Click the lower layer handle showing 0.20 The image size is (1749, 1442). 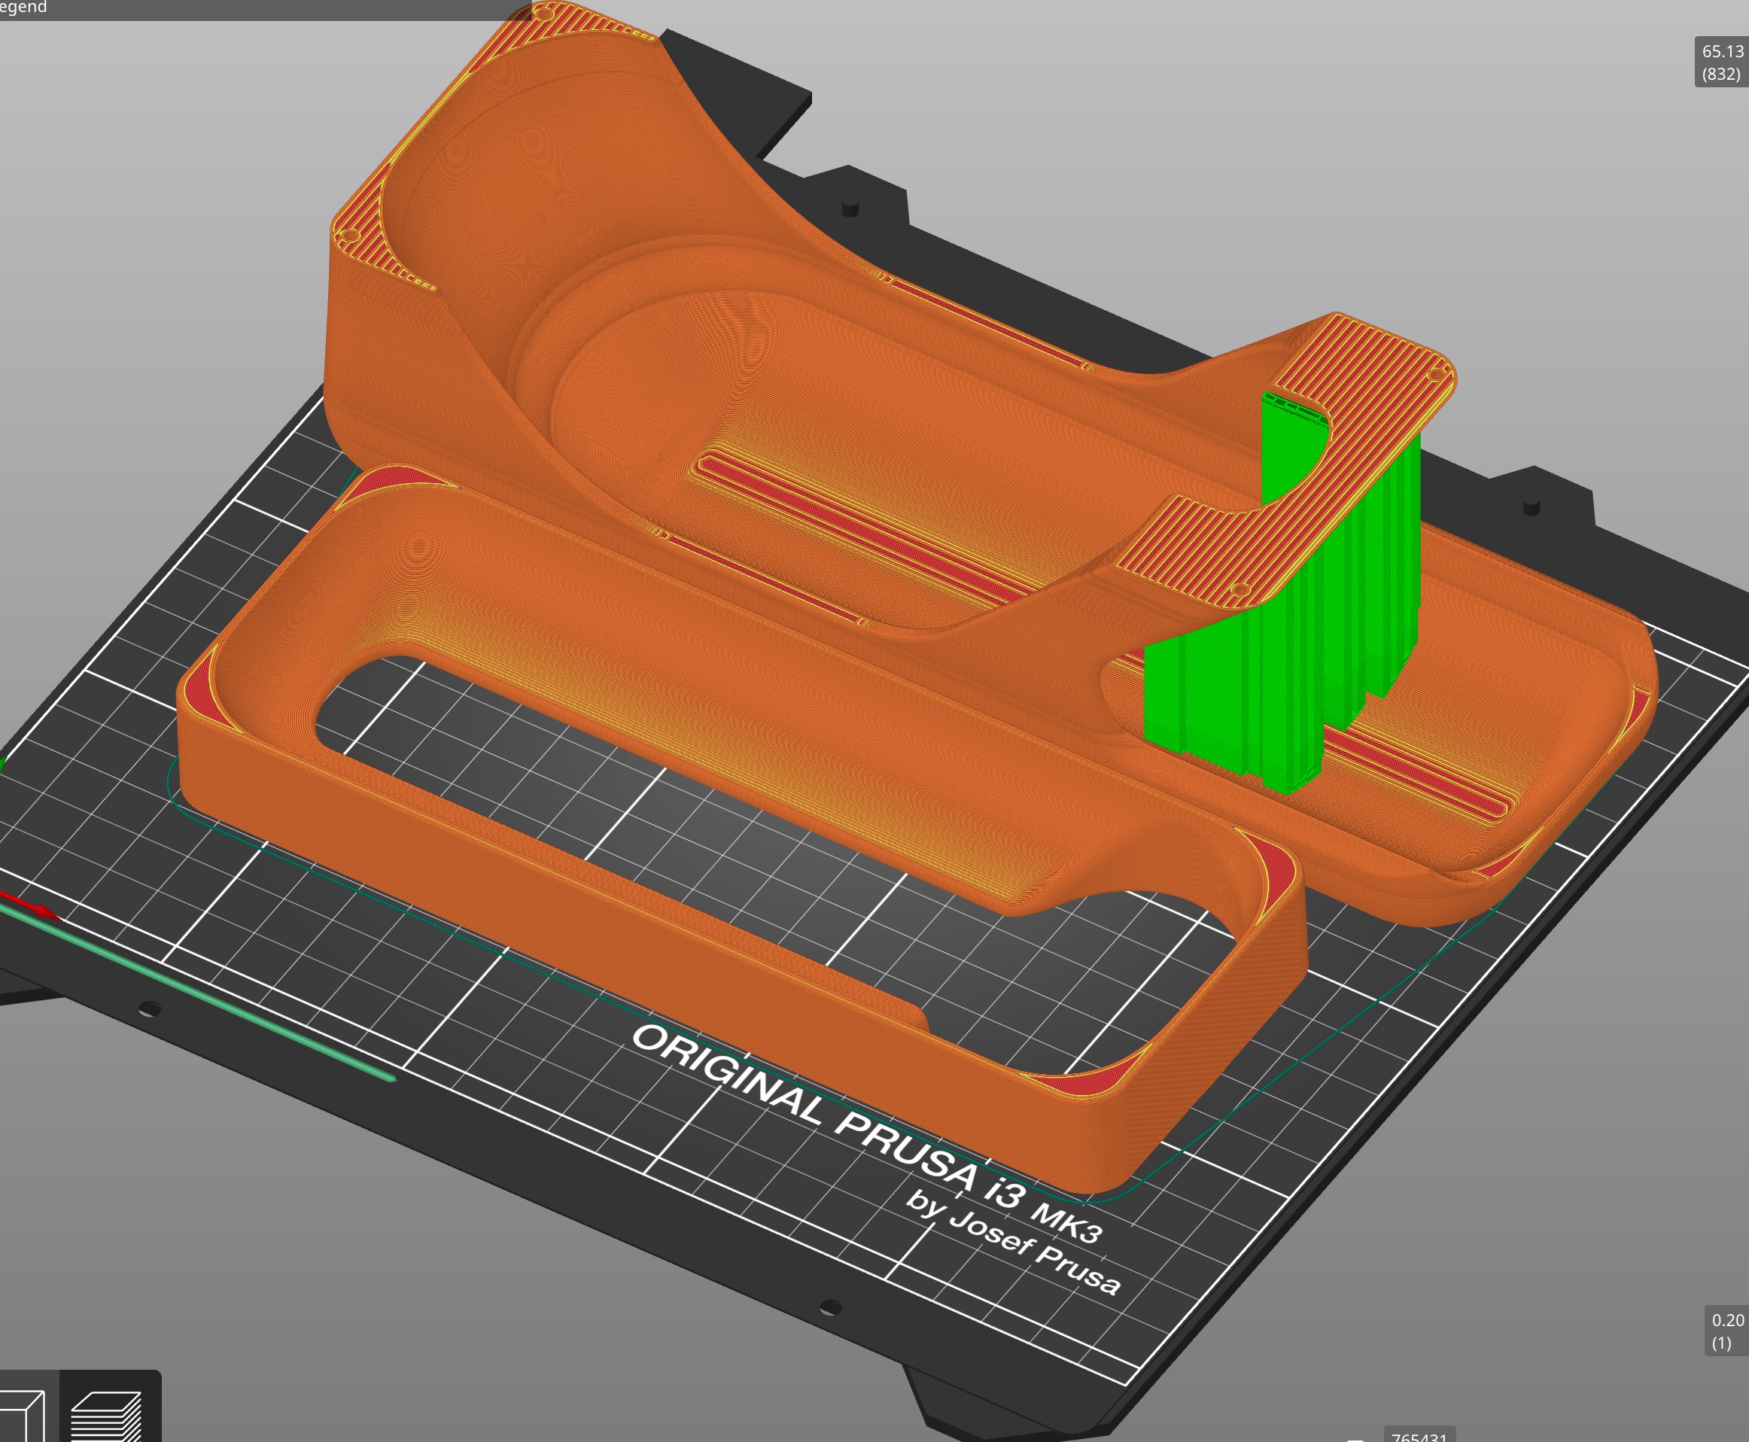coord(1726,1331)
